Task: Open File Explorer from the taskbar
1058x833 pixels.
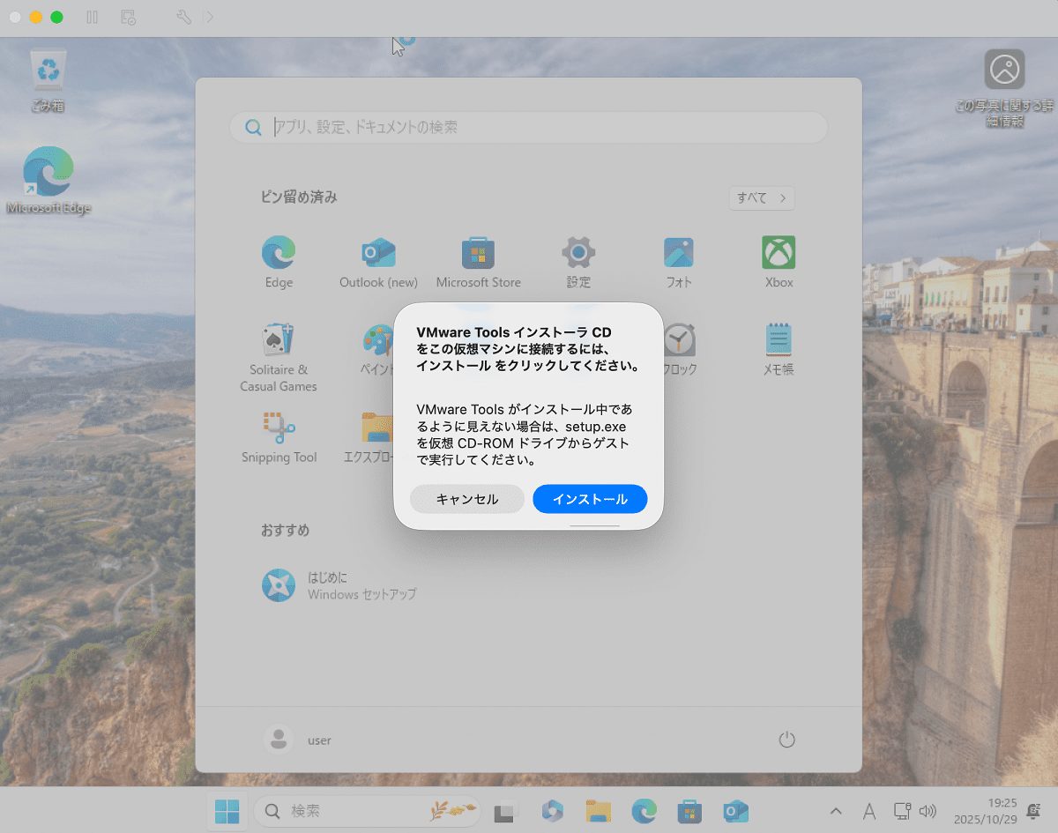Action: coord(599,811)
